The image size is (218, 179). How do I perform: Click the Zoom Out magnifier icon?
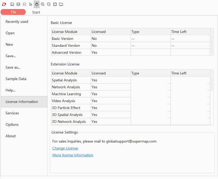49,4
